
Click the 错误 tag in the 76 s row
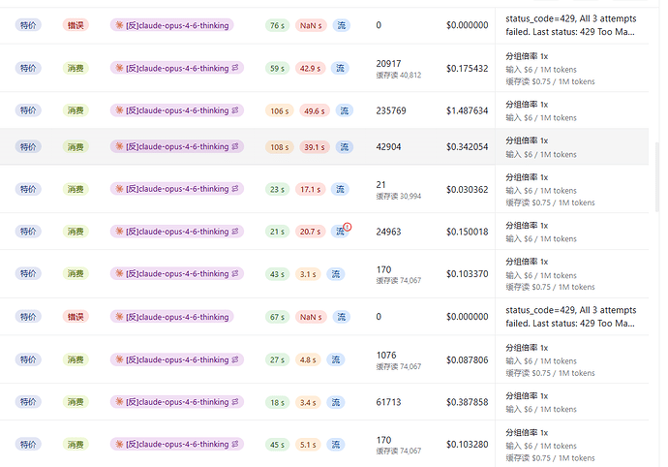click(76, 25)
